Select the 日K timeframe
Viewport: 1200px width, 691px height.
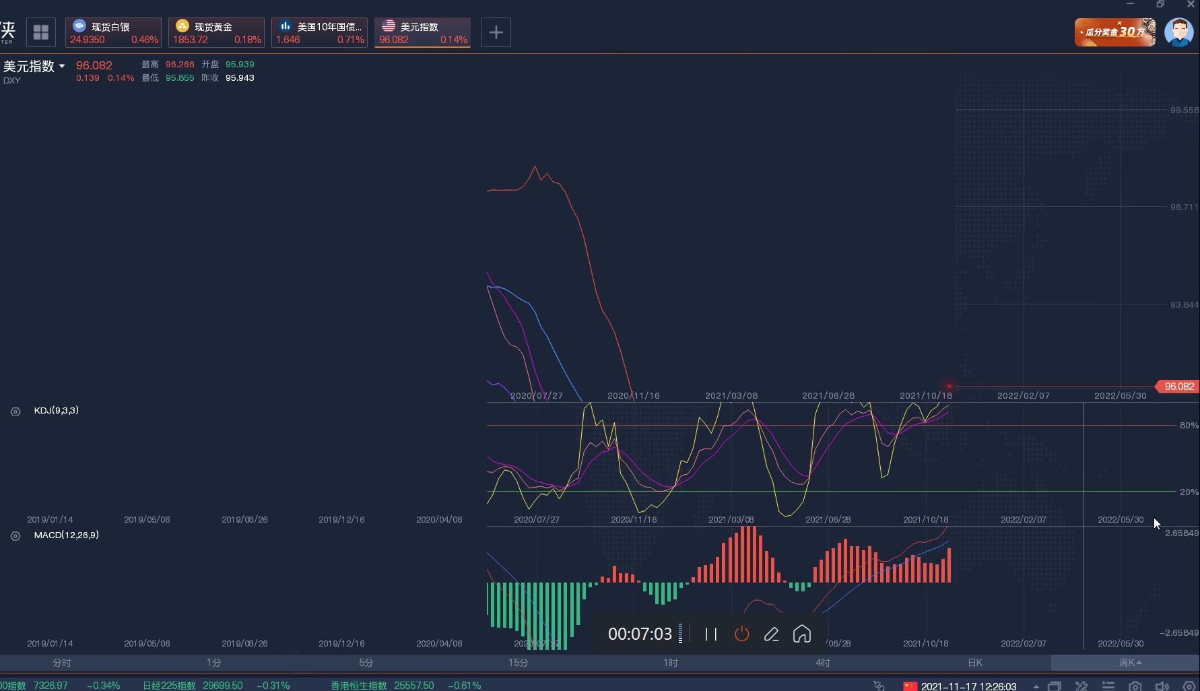[x=975, y=663]
